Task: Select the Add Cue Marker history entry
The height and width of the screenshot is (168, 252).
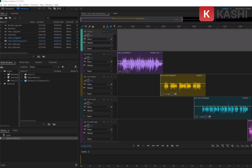Action: (39, 138)
